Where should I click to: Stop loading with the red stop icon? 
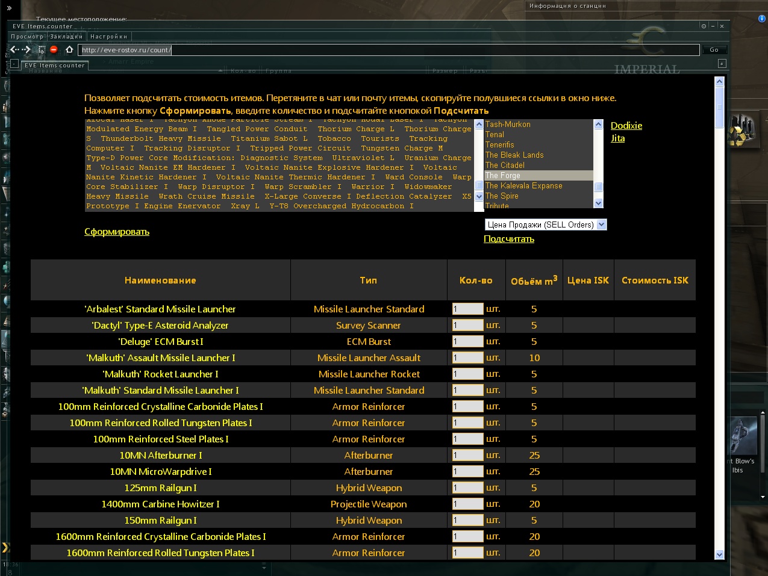pos(54,50)
